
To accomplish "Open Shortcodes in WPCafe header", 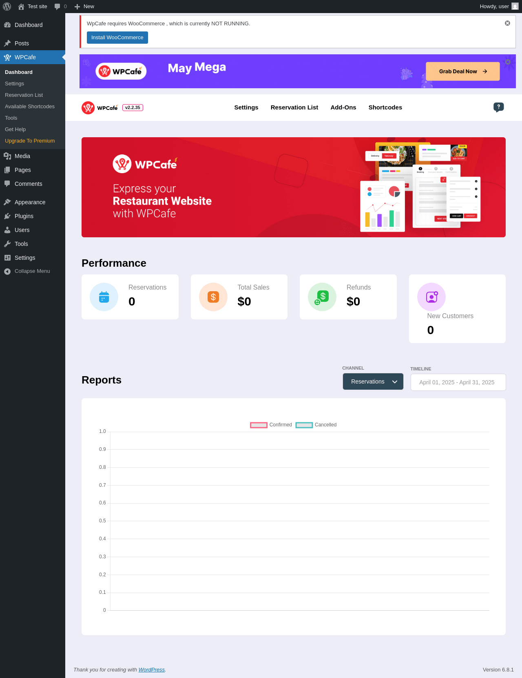I will point(385,107).
